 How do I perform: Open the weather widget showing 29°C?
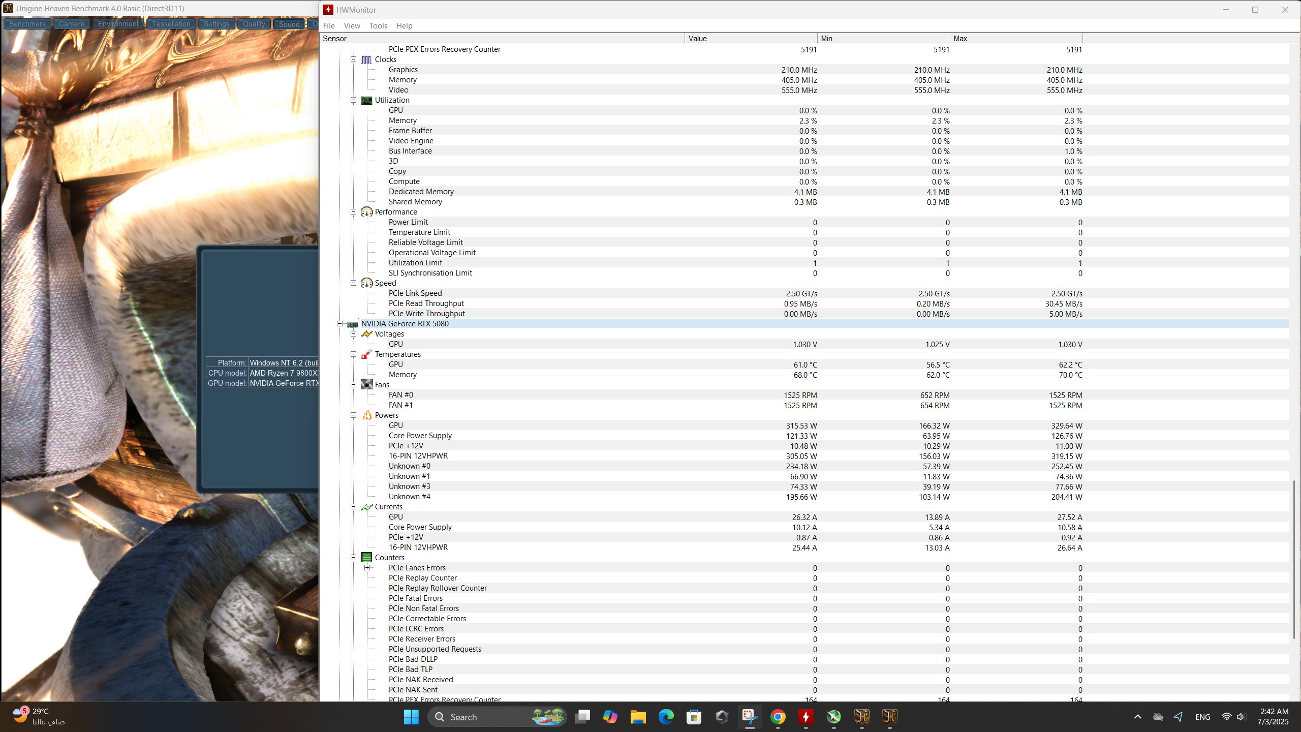[x=39, y=717]
